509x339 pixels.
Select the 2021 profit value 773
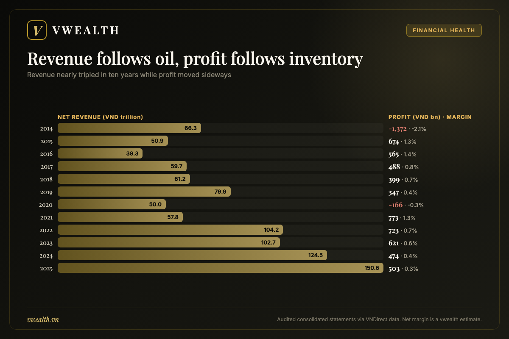[x=394, y=217]
